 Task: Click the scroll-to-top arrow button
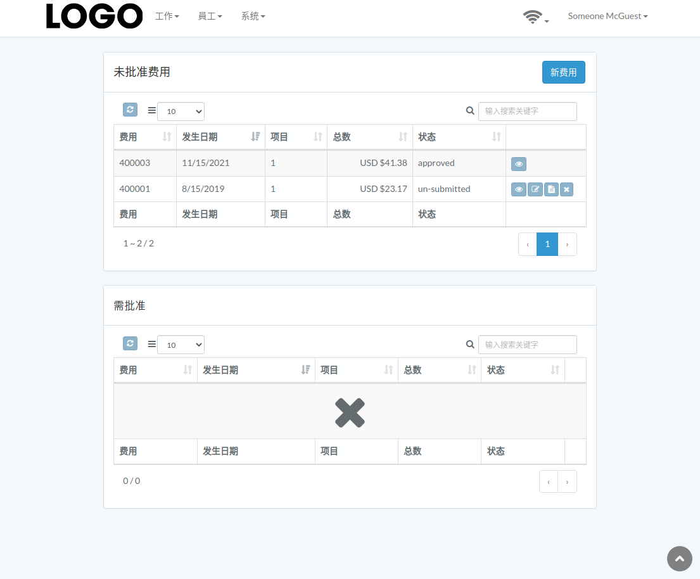click(x=680, y=559)
